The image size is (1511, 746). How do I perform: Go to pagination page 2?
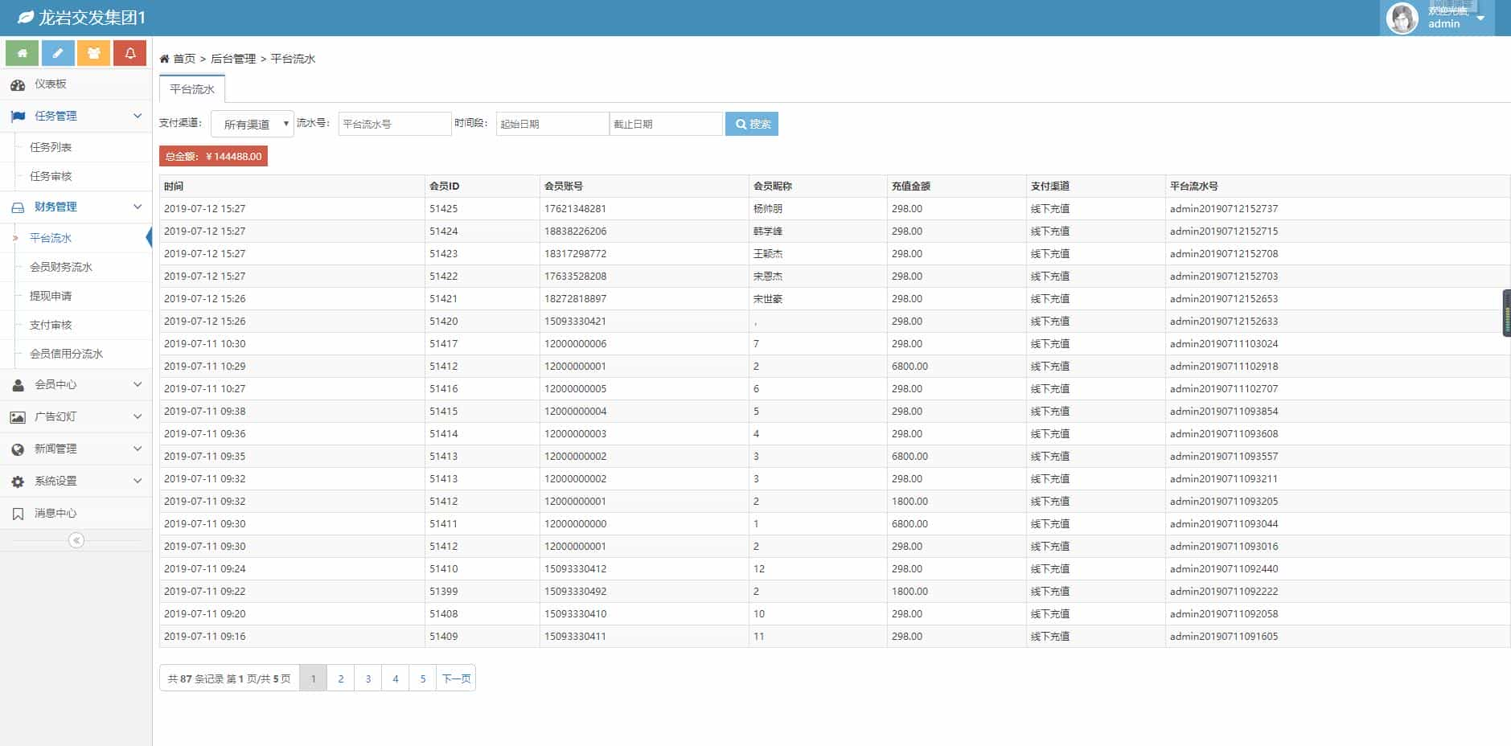pyautogui.click(x=341, y=678)
